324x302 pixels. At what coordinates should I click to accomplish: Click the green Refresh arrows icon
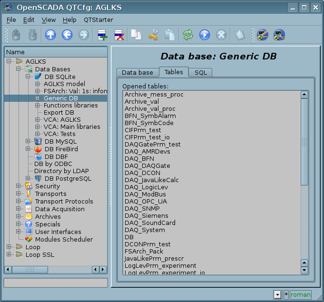(x=188, y=35)
